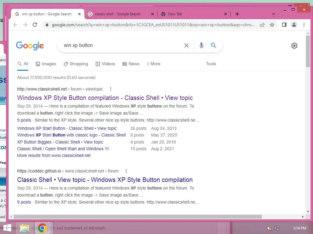Viewport: 313px width, 234px height.
Task: Click the 2:54 PM taskbar clock
Action: [300, 228]
